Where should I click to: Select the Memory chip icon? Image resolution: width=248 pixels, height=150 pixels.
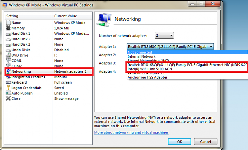[8, 28]
